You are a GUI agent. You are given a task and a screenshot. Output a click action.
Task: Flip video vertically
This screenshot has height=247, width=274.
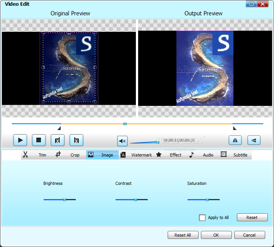pyautogui.click(x=254, y=140)
